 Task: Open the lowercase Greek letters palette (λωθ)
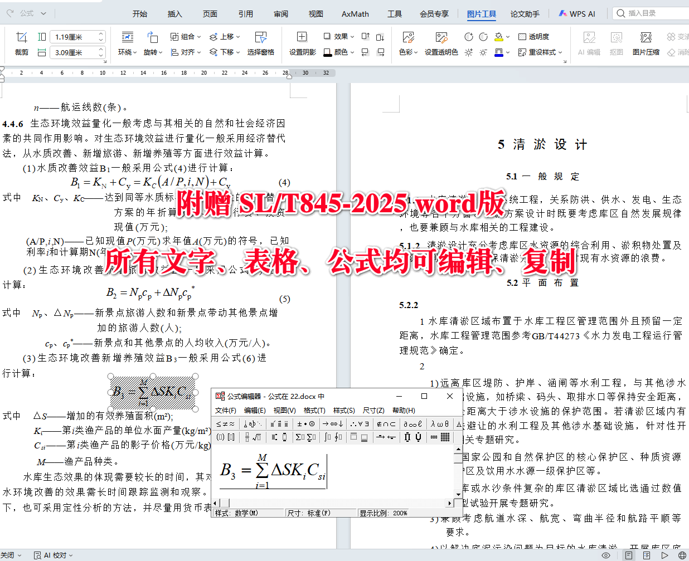439,424
